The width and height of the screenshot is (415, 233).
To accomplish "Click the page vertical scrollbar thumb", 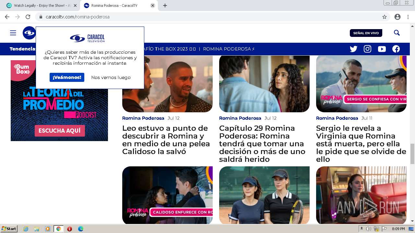I will pos(412,154).
